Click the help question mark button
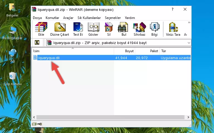214x133 pixels. click(x=173, y=9)
